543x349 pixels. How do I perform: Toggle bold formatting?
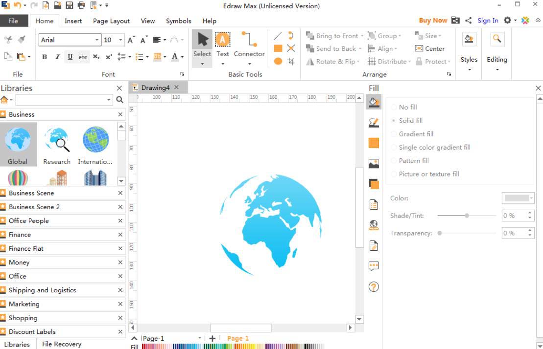[x=45, y=57]
